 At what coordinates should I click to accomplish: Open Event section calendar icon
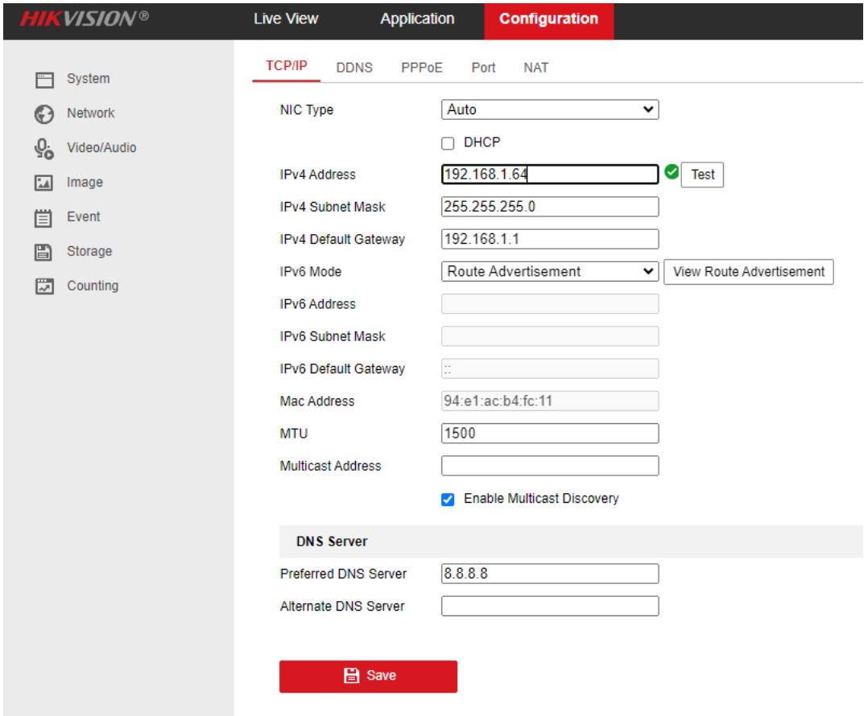point(43,217)
